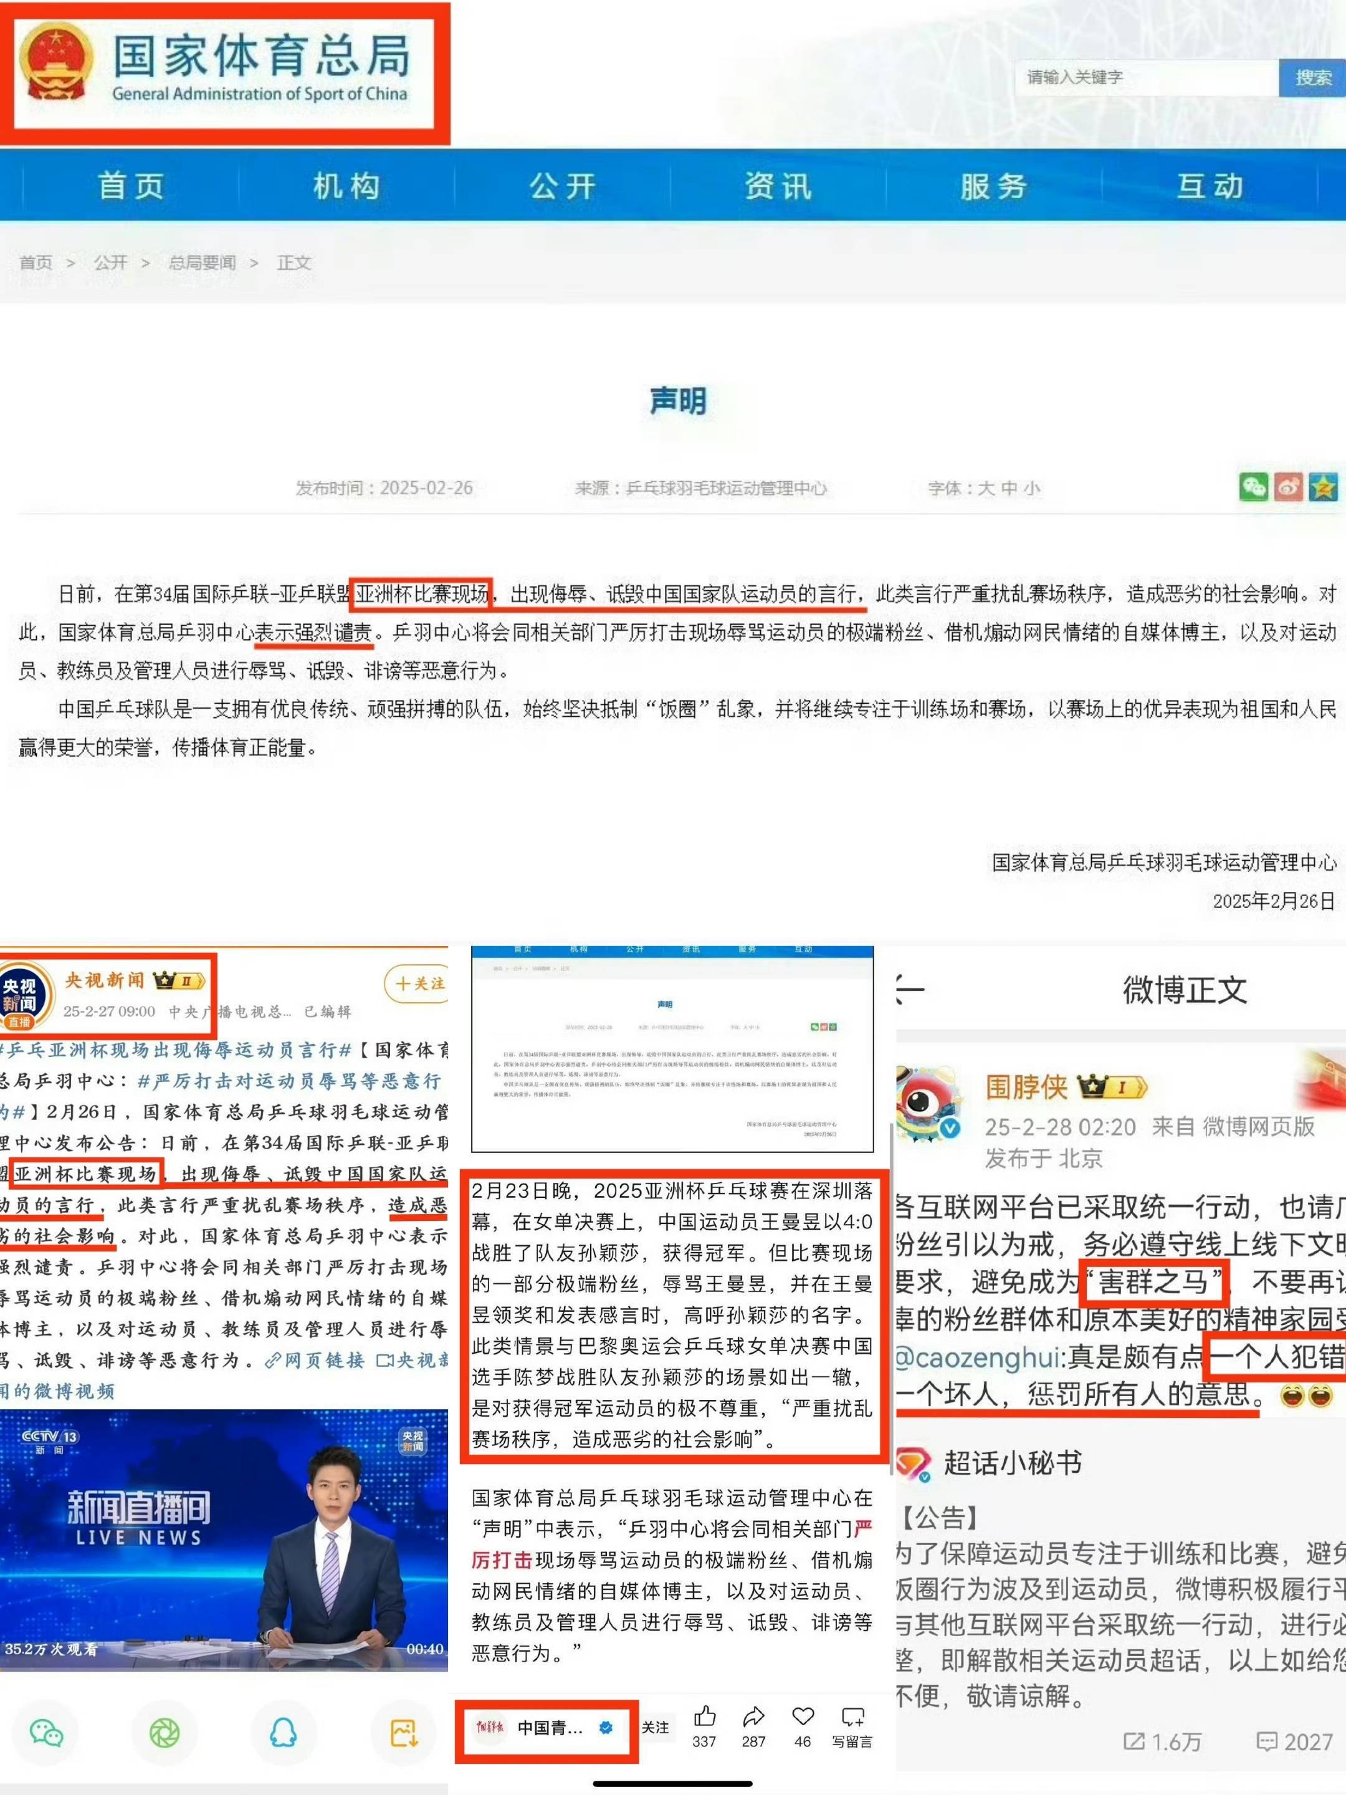
Task: Tap the 中国青年报 account avatar
Action: coord(489,1728)
